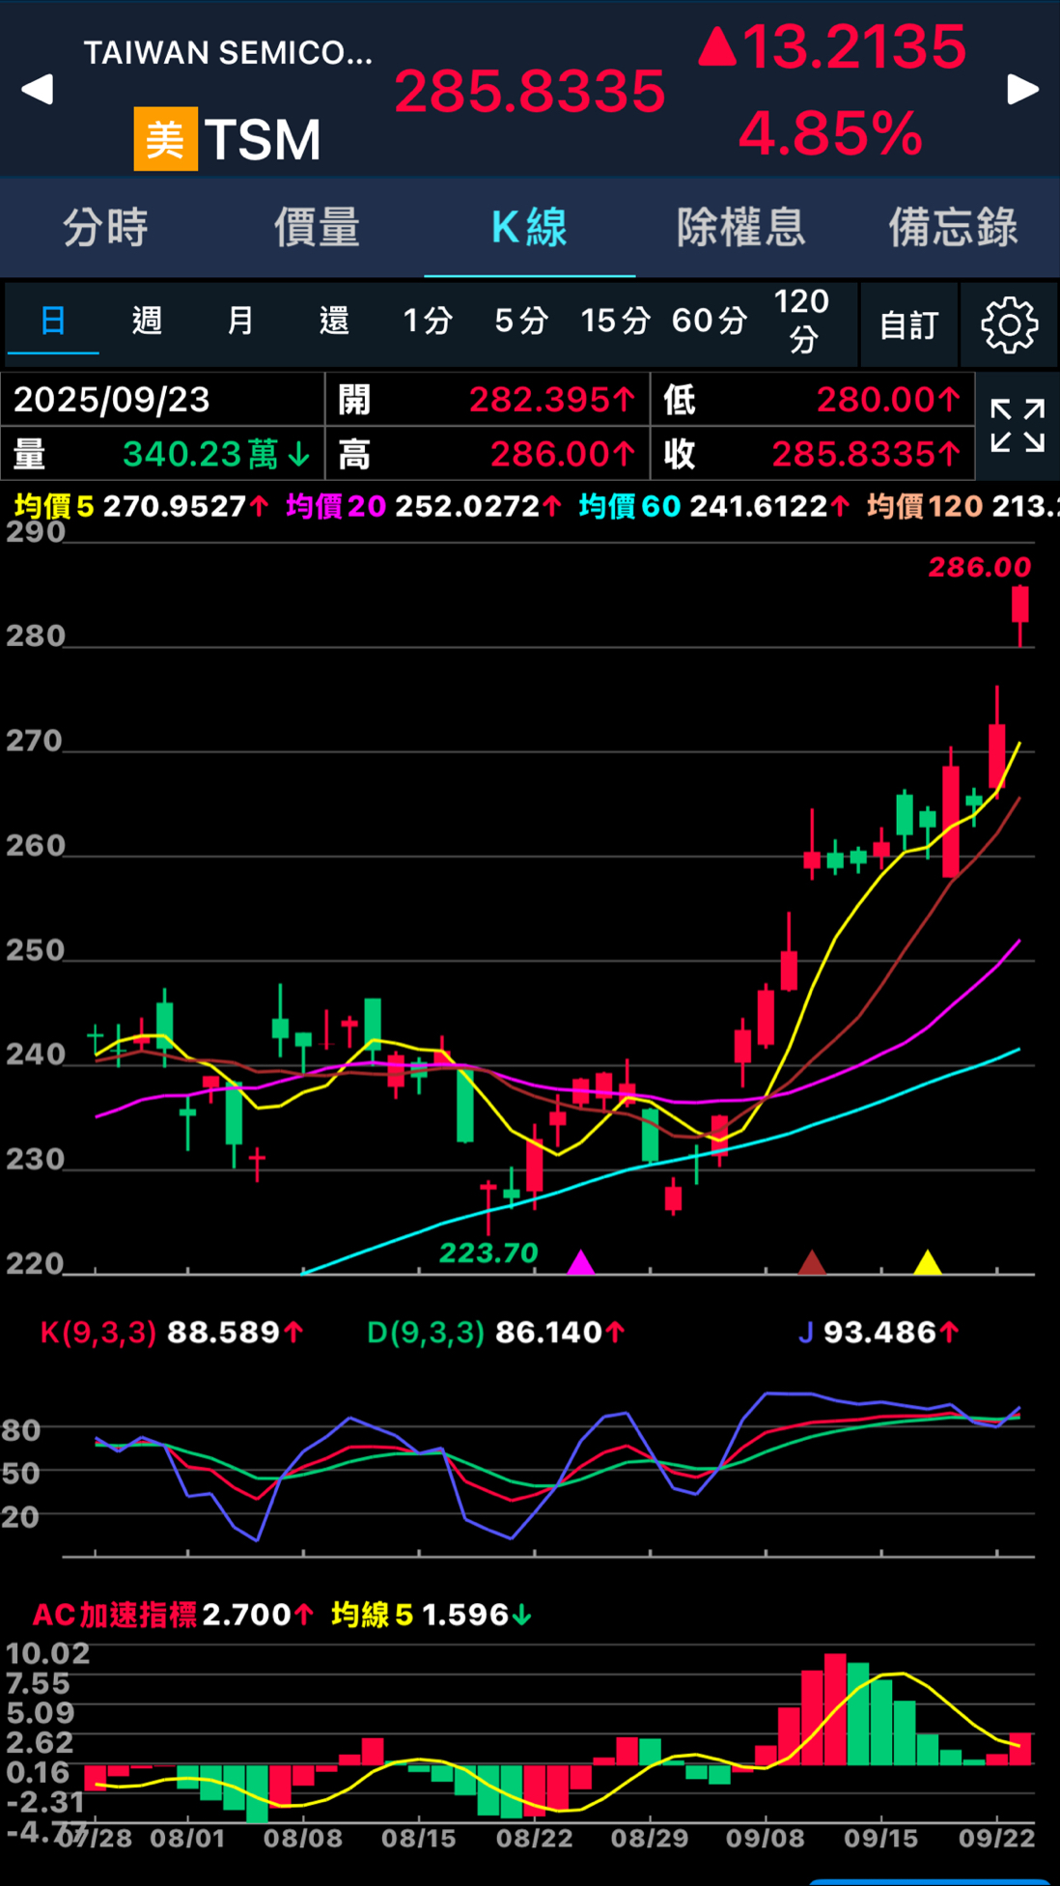Tap J 93.486 indicator value
The width and height of the screenshot is (1060, 1886).
point(879,1333)
